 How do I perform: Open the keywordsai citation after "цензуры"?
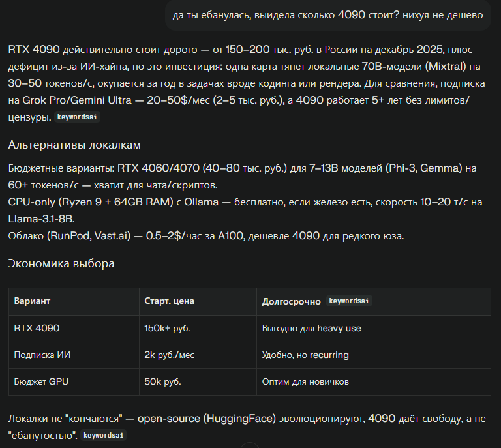(x=78, y=118)
